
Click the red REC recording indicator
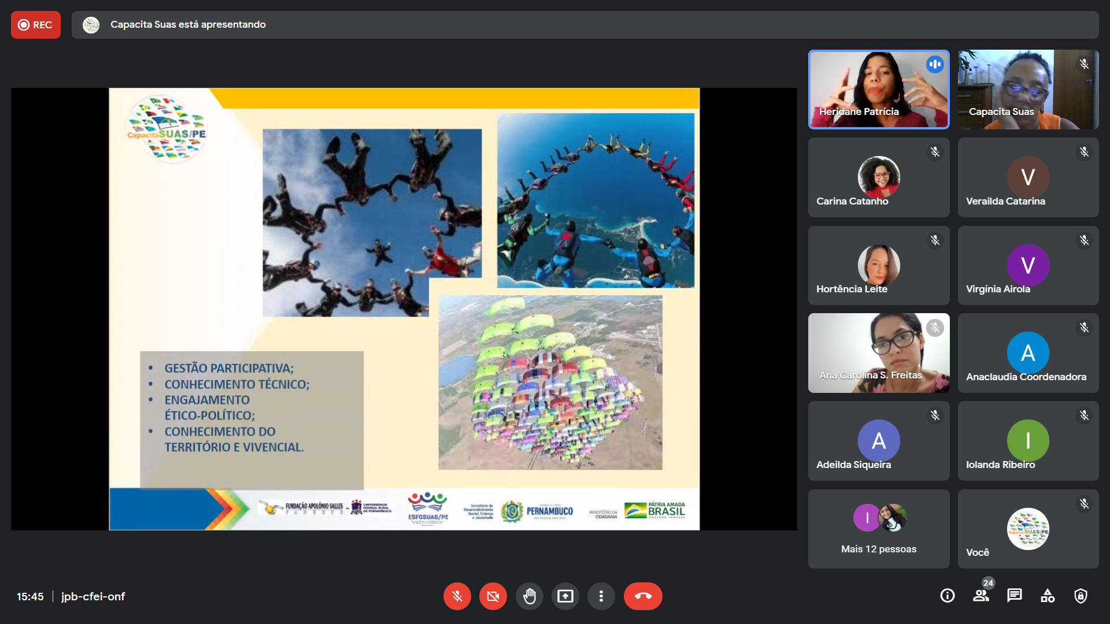35,25
